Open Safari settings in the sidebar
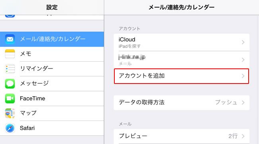 52,128
